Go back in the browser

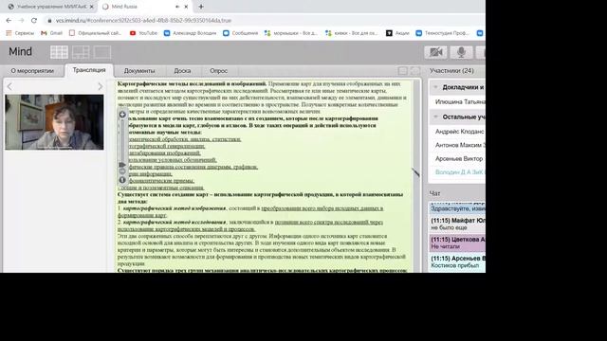click(x=9, y=21)
